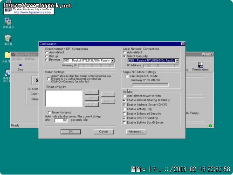Open the Local Network adapter dropdown

[177, 61]
